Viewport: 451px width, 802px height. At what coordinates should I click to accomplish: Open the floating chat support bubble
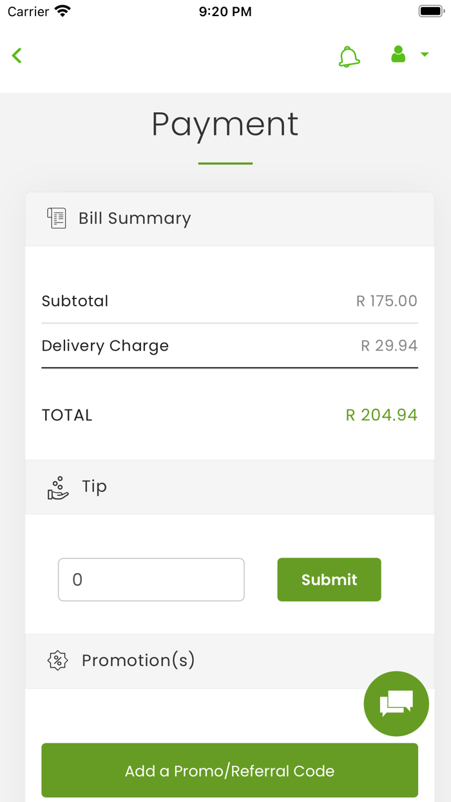point(396,704)
